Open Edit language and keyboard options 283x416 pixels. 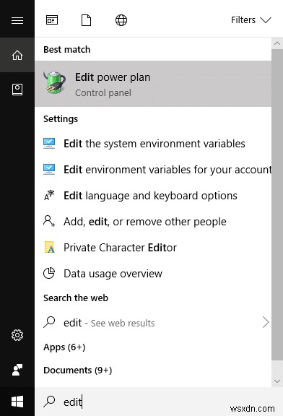153,196
